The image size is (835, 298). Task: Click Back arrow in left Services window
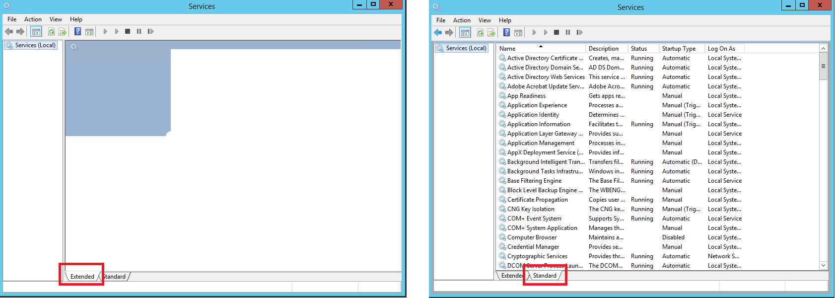point(9,31)
